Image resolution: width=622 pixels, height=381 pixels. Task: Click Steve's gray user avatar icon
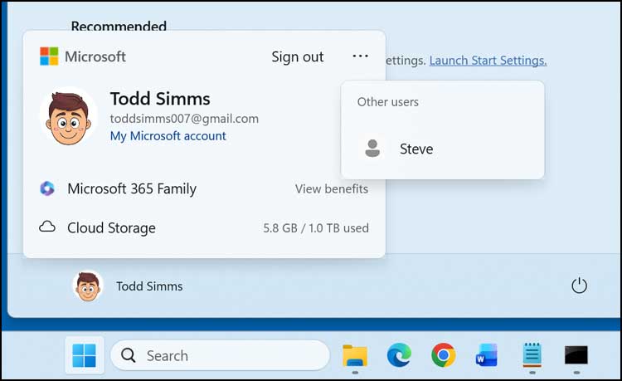(x=372, y=149)
